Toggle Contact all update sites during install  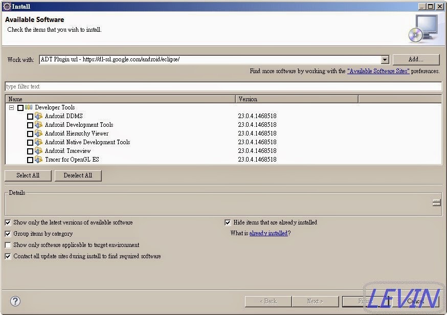coord(8,256)
